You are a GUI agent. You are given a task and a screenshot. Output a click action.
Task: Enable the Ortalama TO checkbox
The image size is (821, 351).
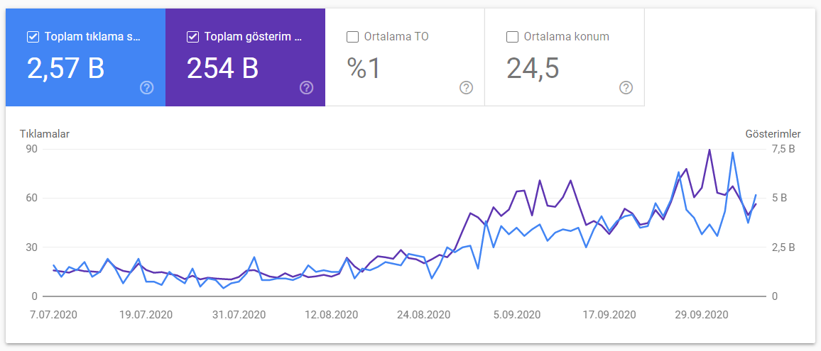[352, 37]
